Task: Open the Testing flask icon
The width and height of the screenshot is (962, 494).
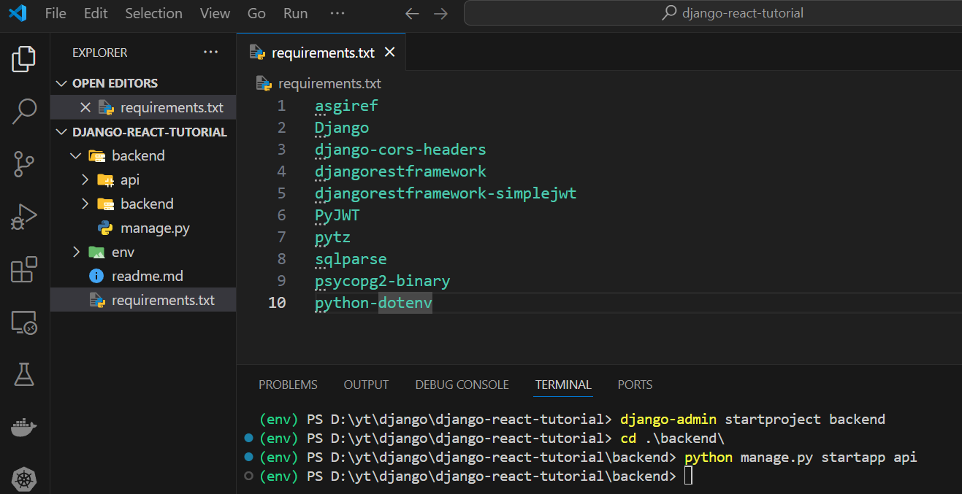Action: point(24,374)
